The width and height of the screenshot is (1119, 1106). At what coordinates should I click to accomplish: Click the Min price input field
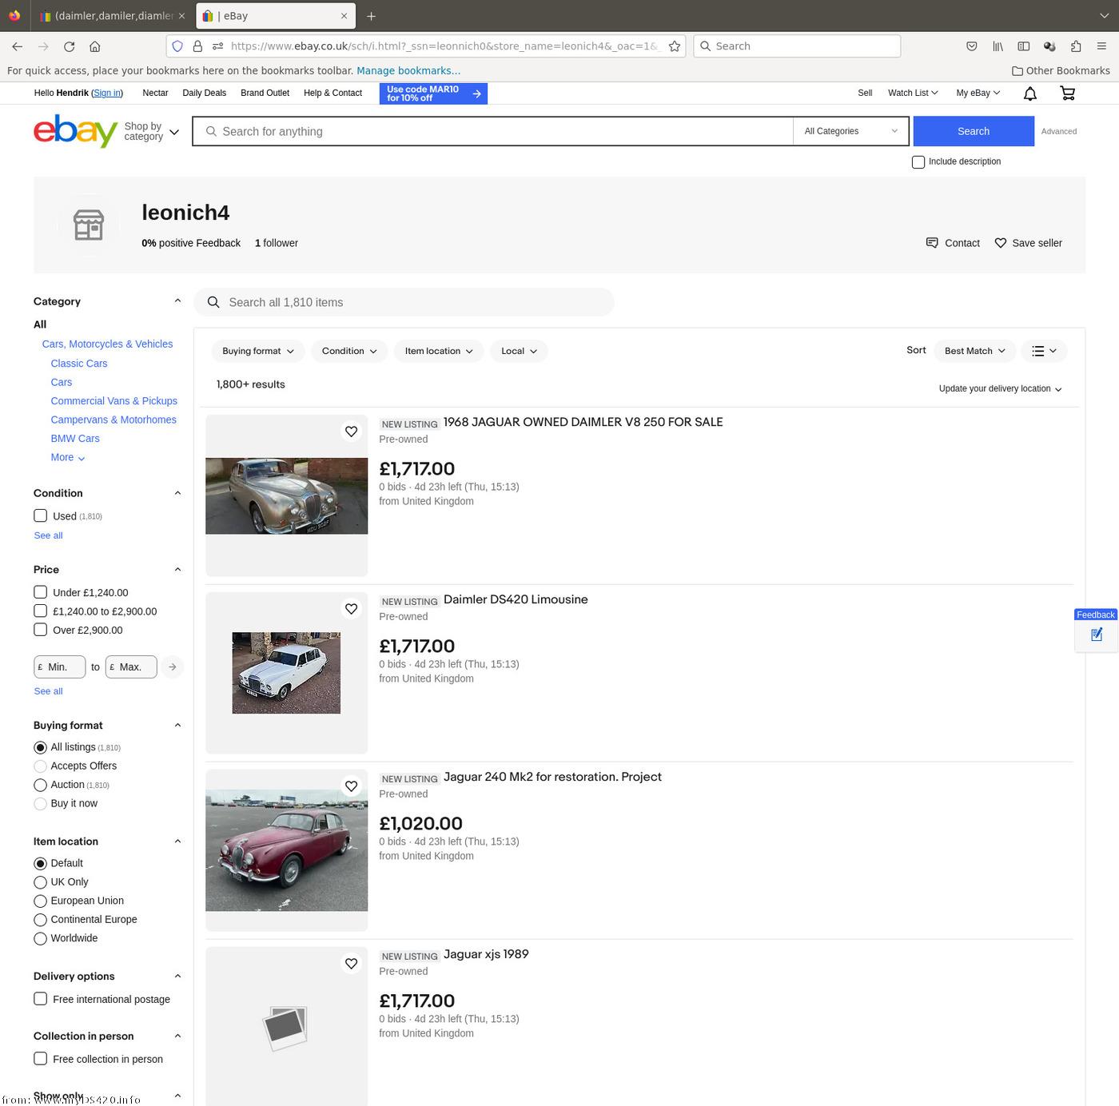click(60, 667)
